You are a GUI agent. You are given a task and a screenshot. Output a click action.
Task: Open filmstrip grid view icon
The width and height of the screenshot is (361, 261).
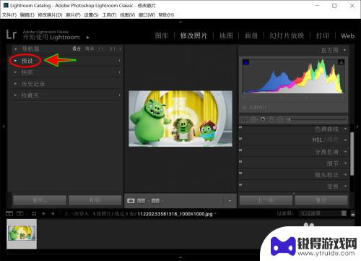click(x=34, y=213)
